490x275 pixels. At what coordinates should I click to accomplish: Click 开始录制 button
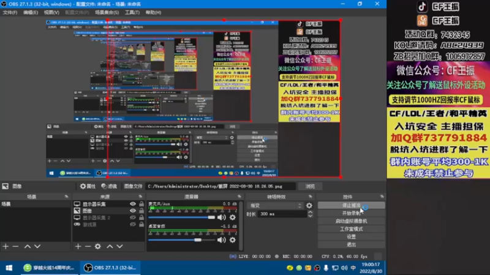[x=351, y=213]
